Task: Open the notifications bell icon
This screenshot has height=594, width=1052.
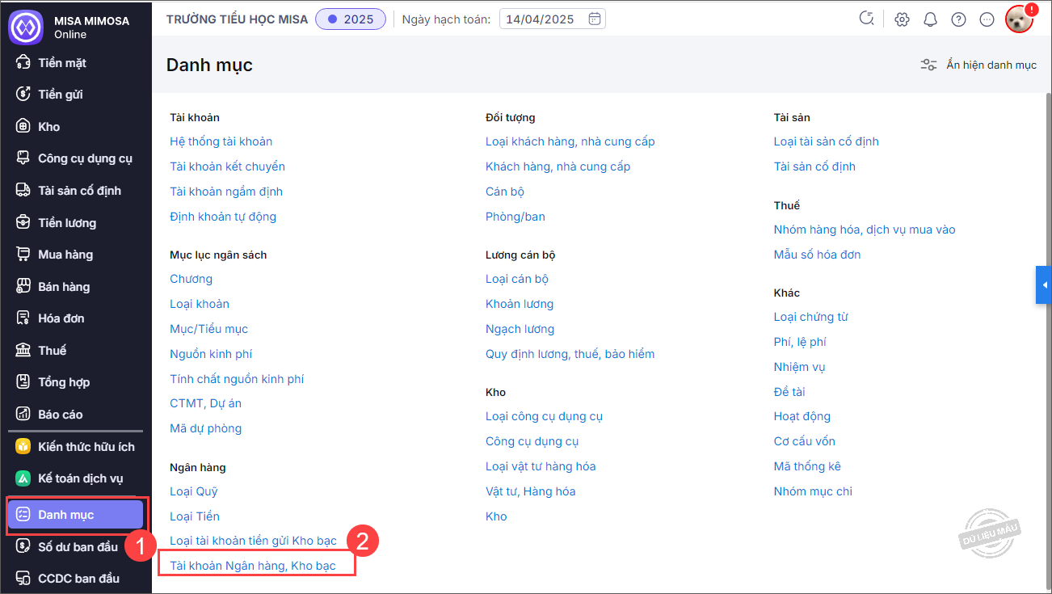Action: (930, 19)
